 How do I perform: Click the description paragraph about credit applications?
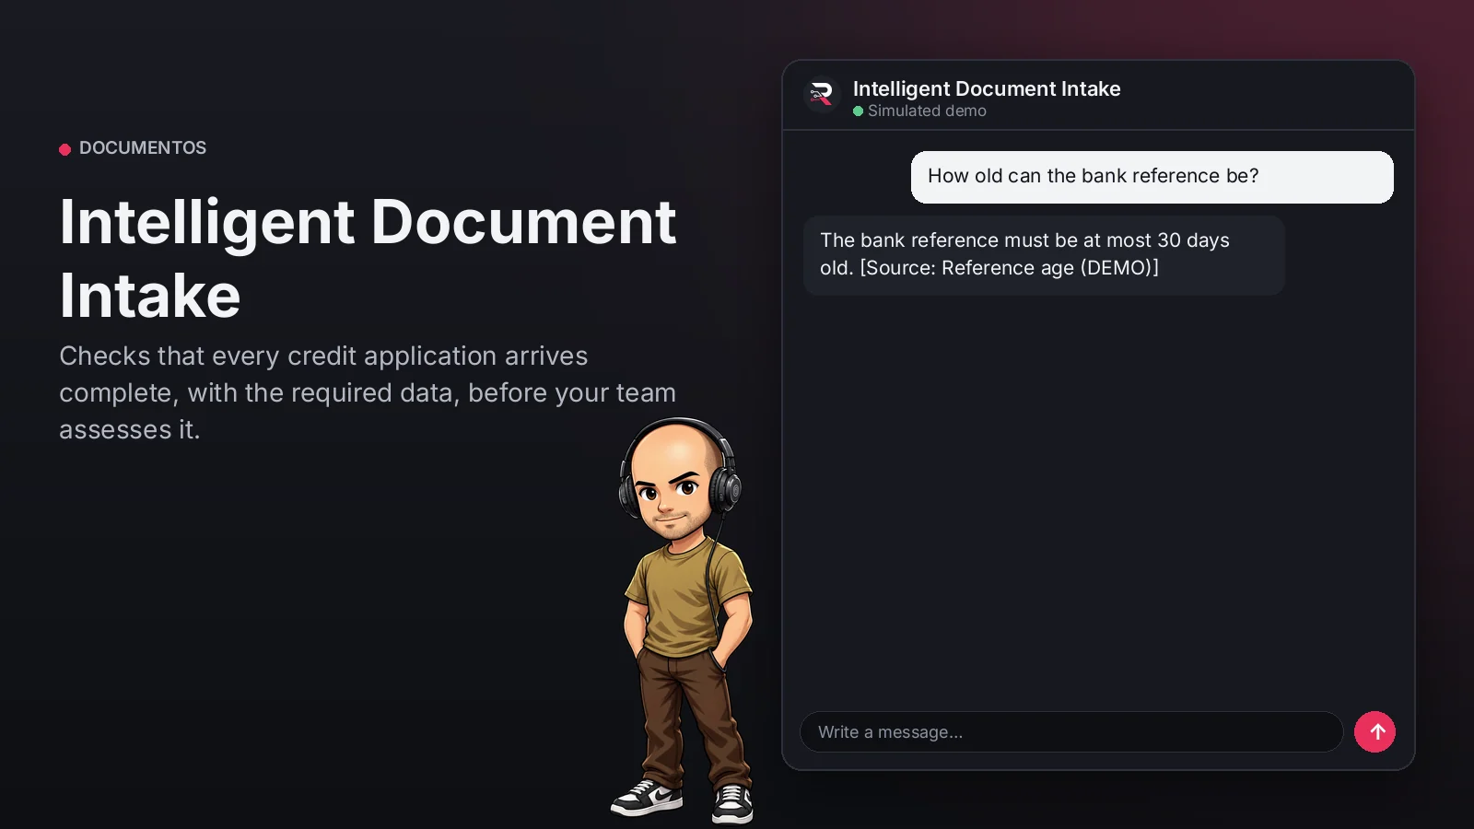(x=368, y=392)
